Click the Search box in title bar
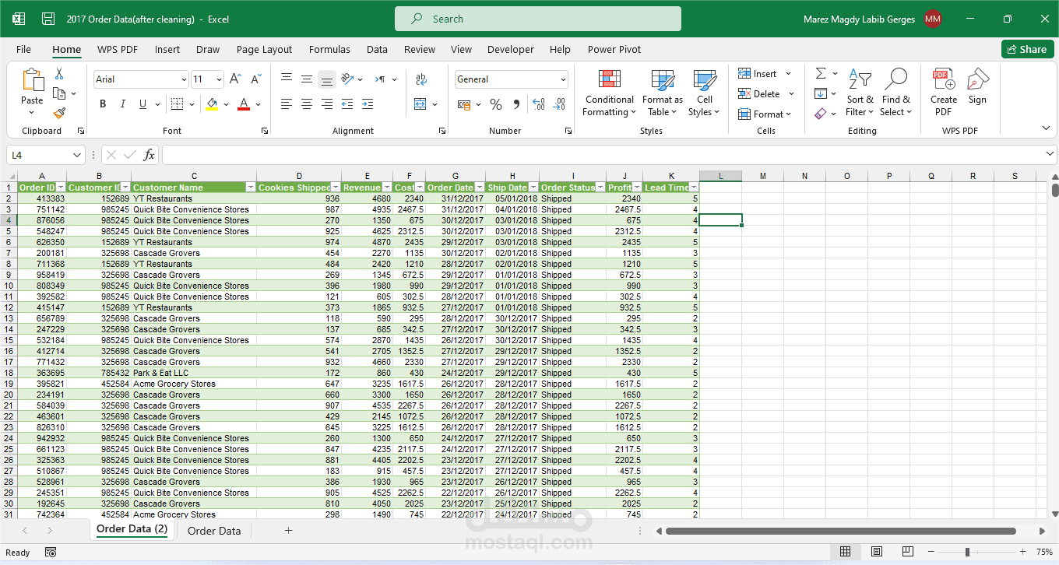1059x565 pixels. coord(538,19)
